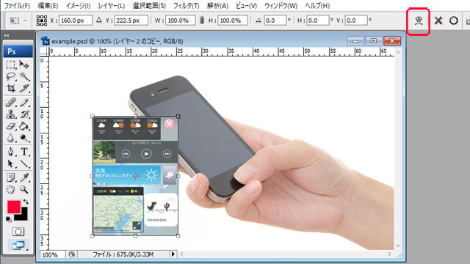Open the status bar info arrow menu
Screen dimensions: 470x264
[x=173, y=254]
